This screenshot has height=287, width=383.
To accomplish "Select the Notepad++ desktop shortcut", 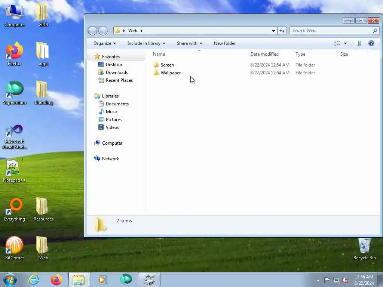I will tap(15, 170).
